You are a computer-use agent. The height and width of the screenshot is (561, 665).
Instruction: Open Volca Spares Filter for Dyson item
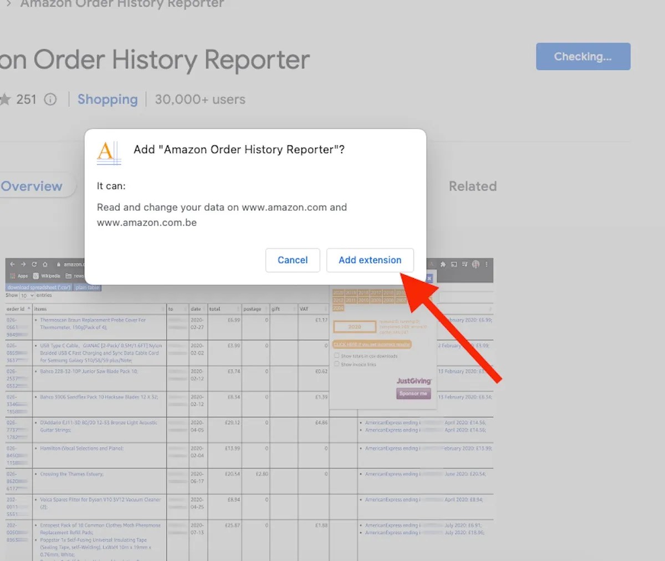pyautogui.click(x=100, y=503)
